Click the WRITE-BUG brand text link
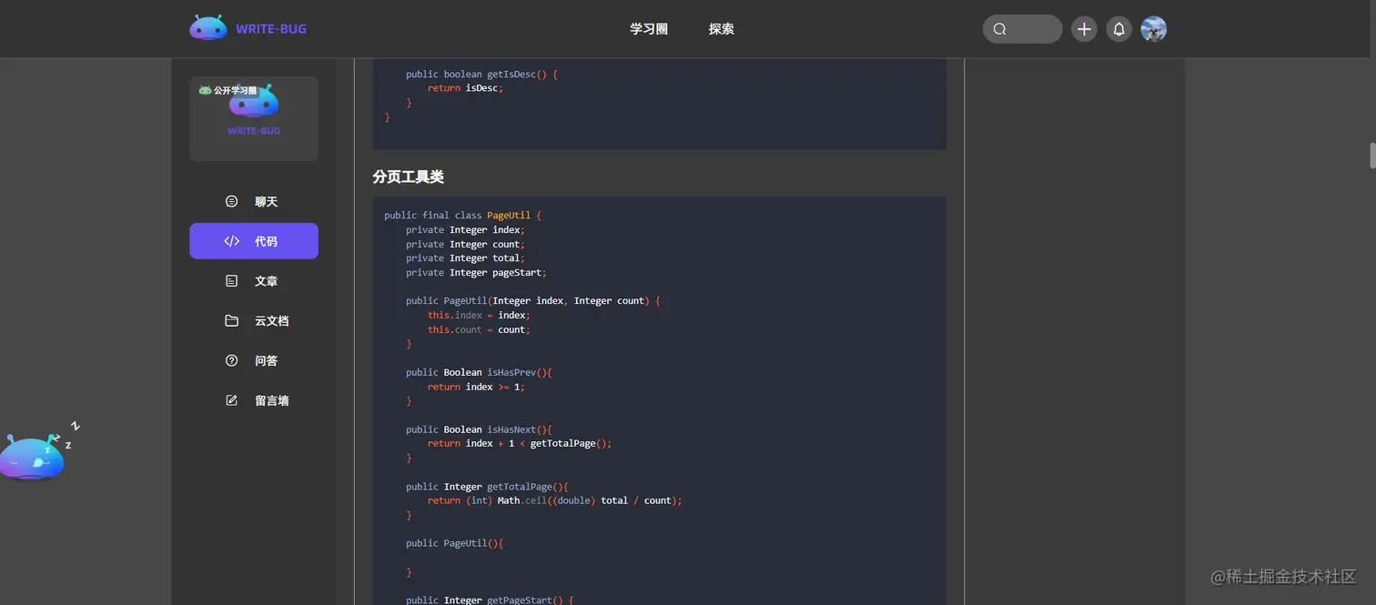 [271, 29]
